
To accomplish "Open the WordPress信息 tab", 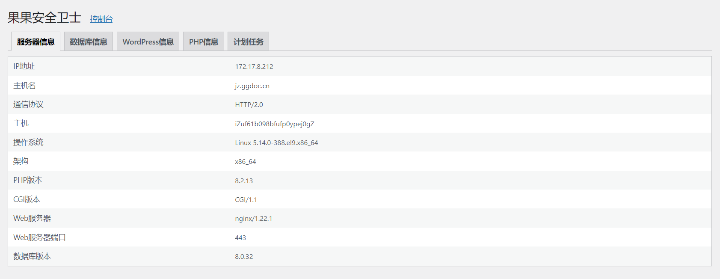I will tap(148, 42).
